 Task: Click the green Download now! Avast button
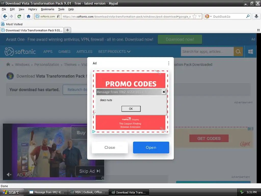pyautogui.click(x=180, y=39)
